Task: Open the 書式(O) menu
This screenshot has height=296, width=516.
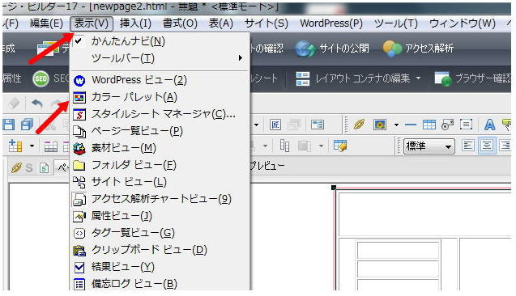Action: 180,23
